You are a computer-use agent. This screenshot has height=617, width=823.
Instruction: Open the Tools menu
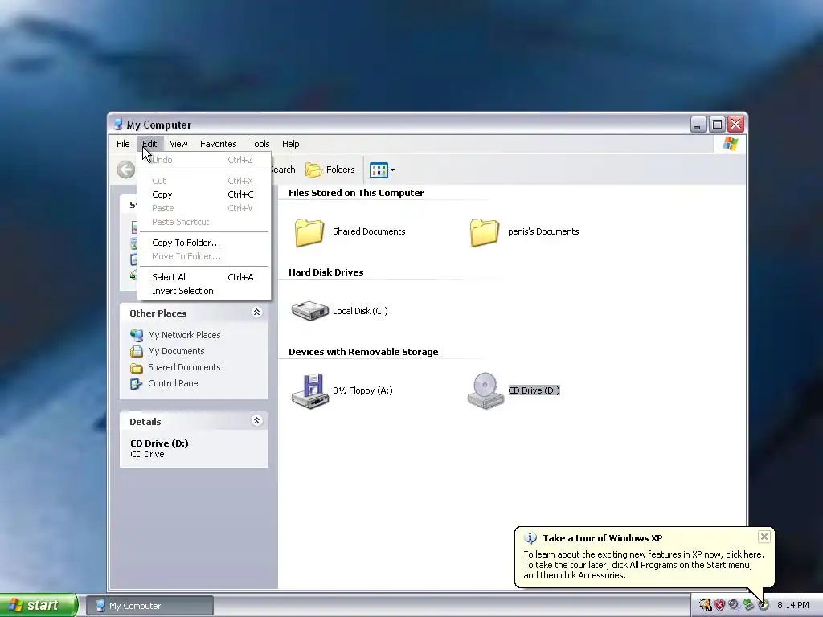coord(260,144)
